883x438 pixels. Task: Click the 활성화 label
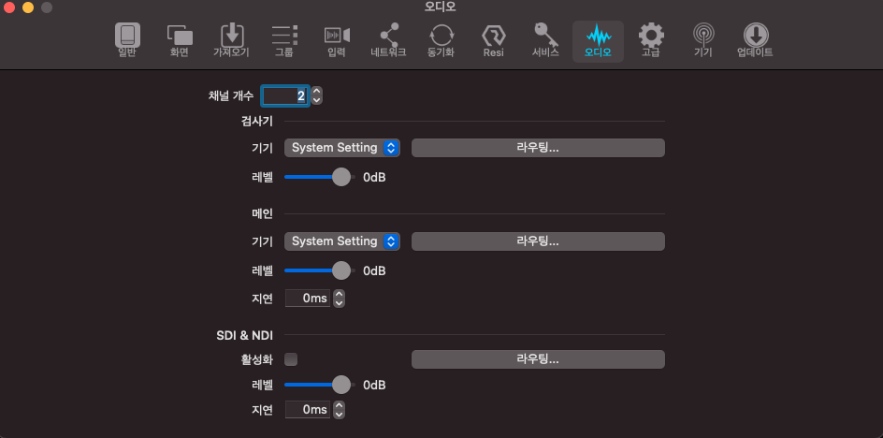tap(257, 359)
